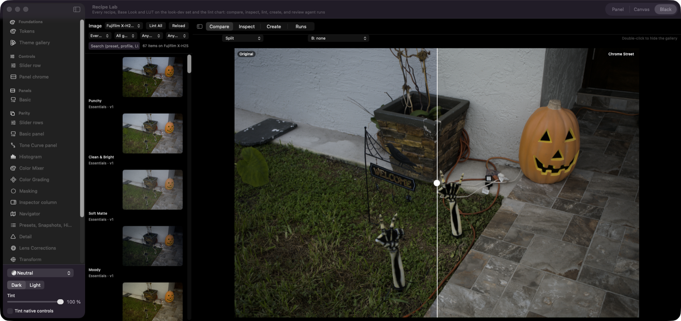Viewport: 681px width, 321px height.
Task: Click the Reload button
Action: [179, 26]
